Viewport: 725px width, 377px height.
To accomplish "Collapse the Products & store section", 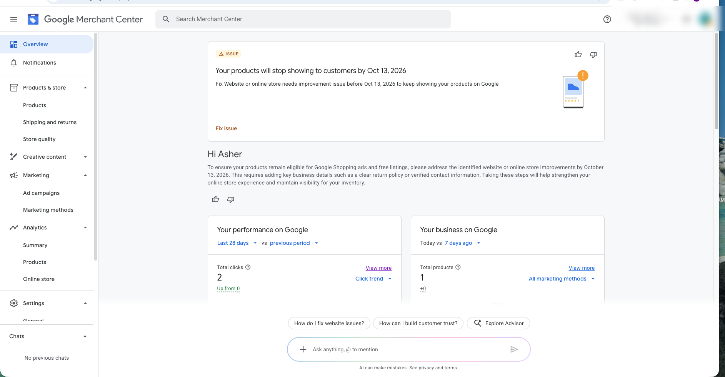I will pyautogui.click(x=85, y=88).
